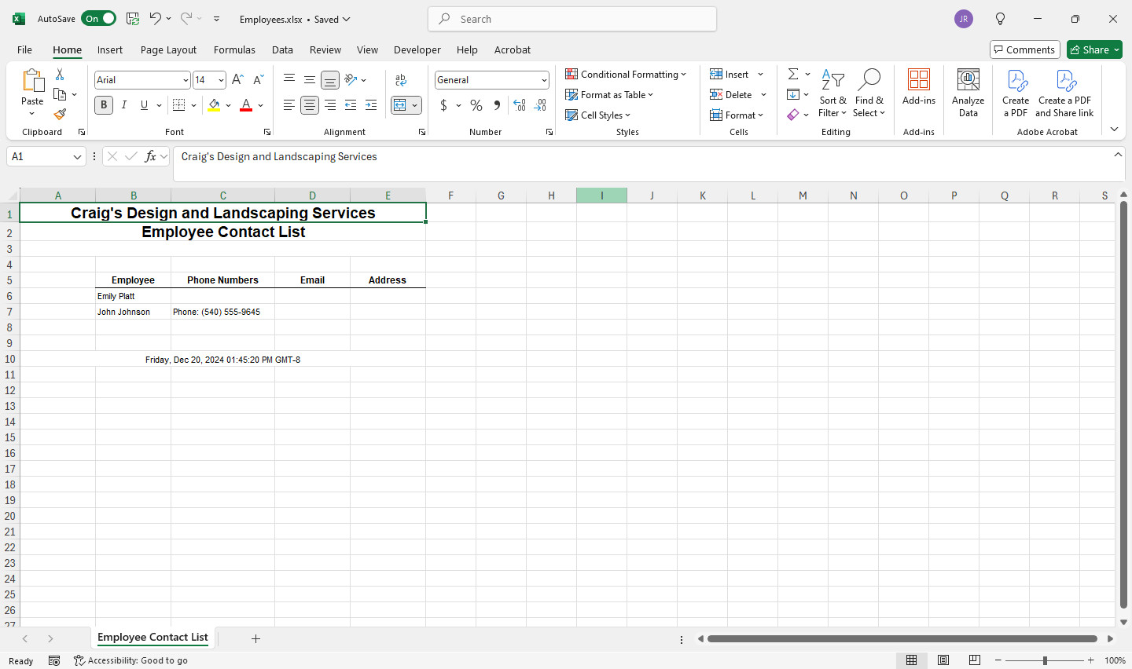Apply the red Font Color swatch
Image resolution: width=1132 pixels, height=669 pixels.
246,105
